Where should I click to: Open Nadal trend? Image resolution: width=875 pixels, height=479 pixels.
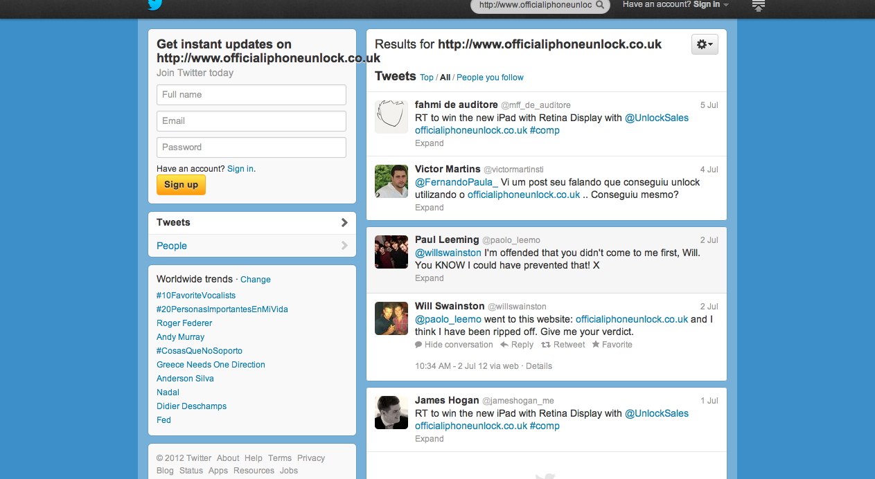(x=168, y=392)
